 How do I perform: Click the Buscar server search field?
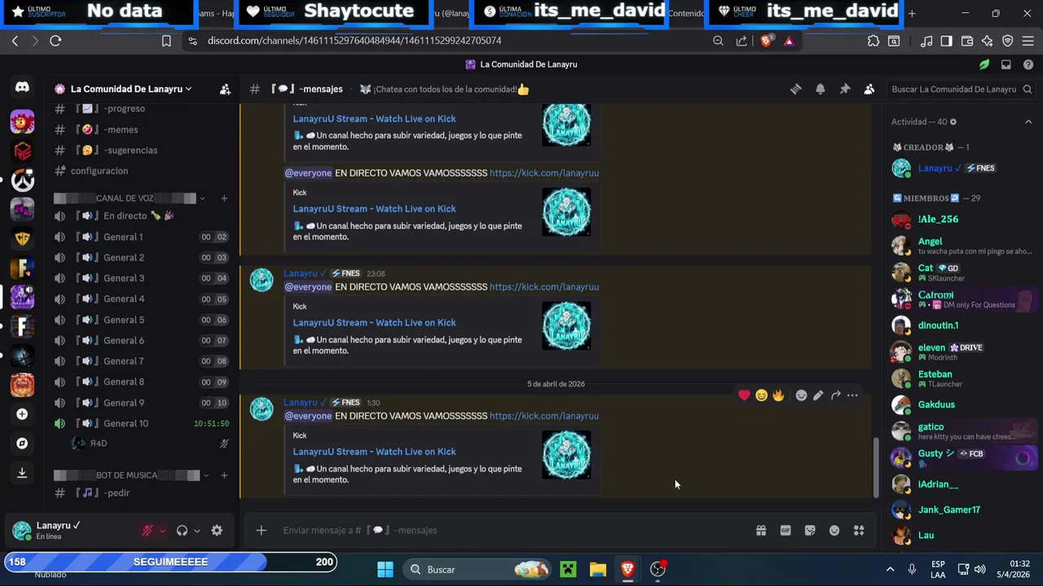pos(960,89)
